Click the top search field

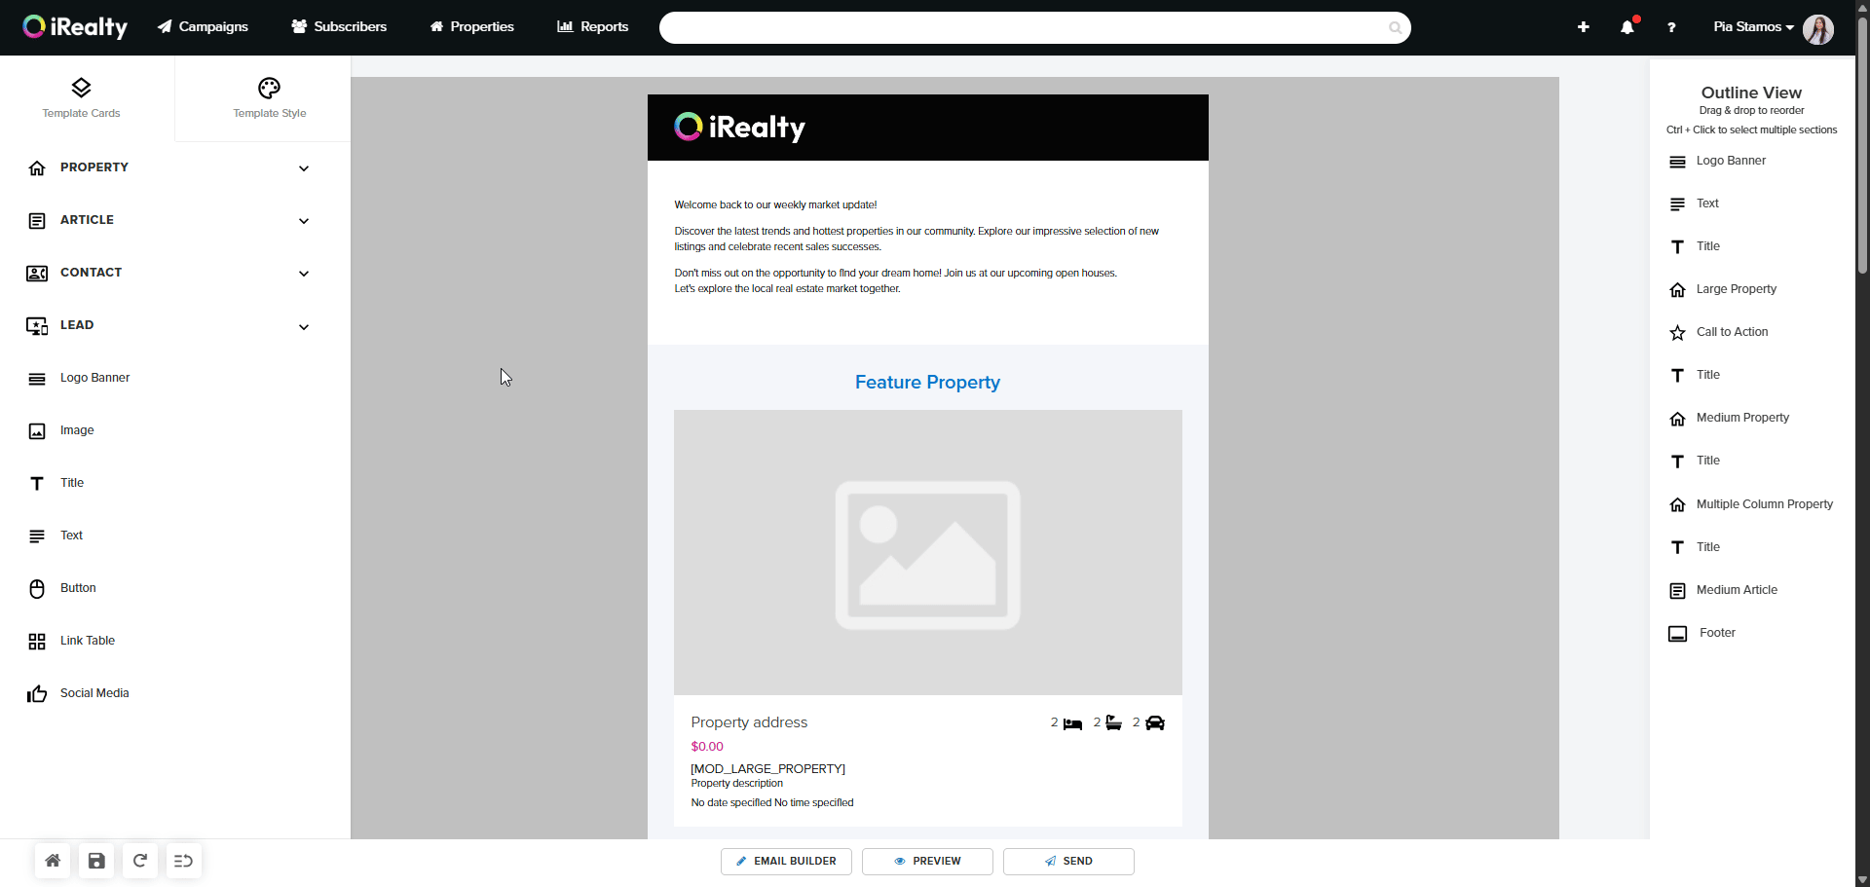[1023, 27]
